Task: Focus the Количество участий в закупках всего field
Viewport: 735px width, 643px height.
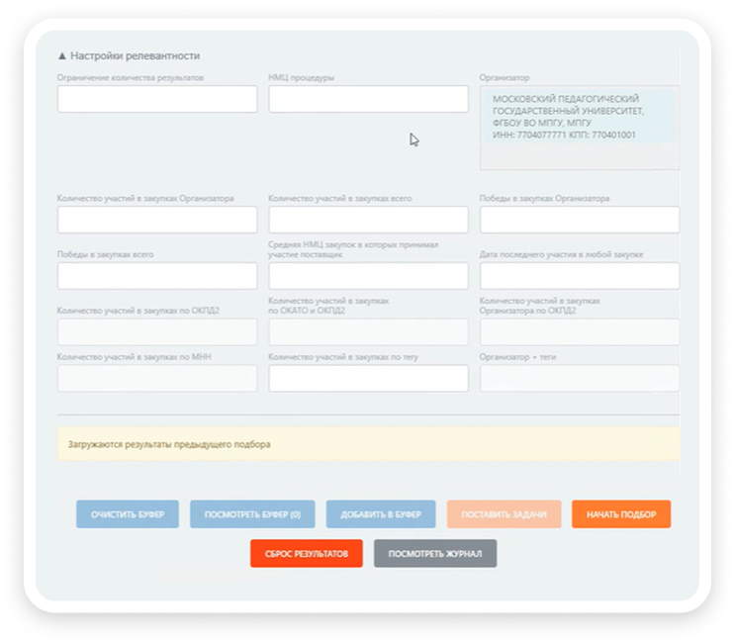Action: [x=368, y=220]
